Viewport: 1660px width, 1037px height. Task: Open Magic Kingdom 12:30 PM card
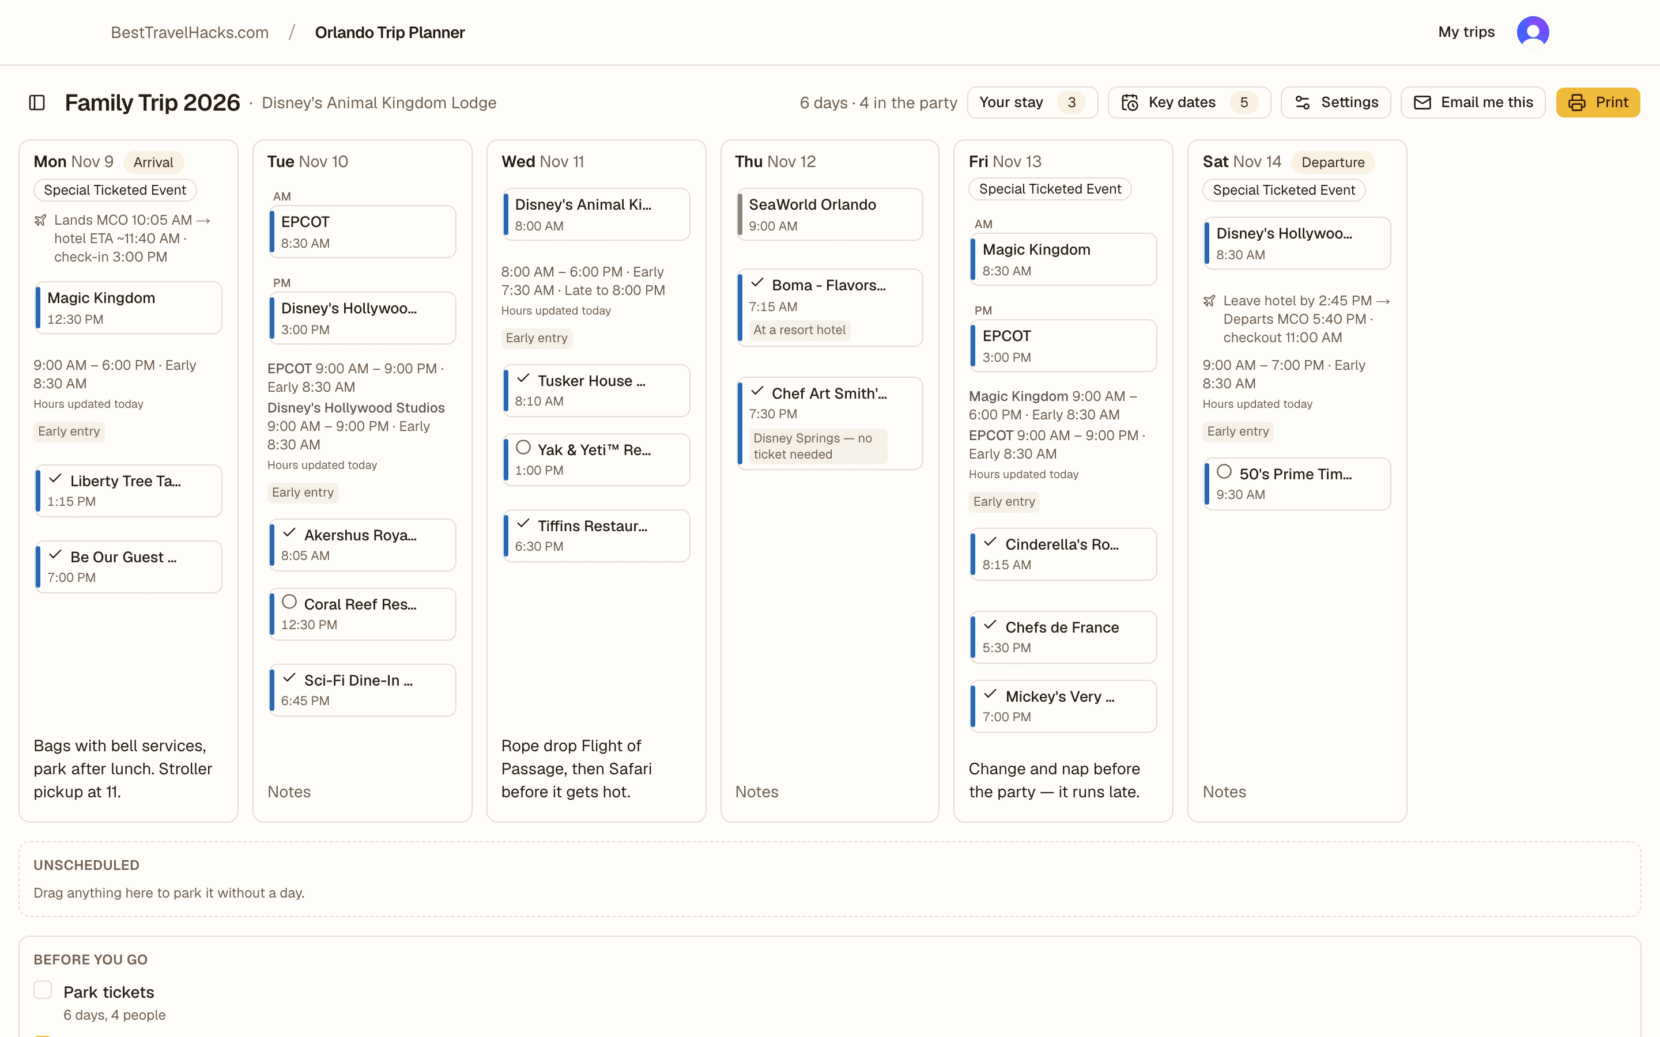tap(129, 308)
